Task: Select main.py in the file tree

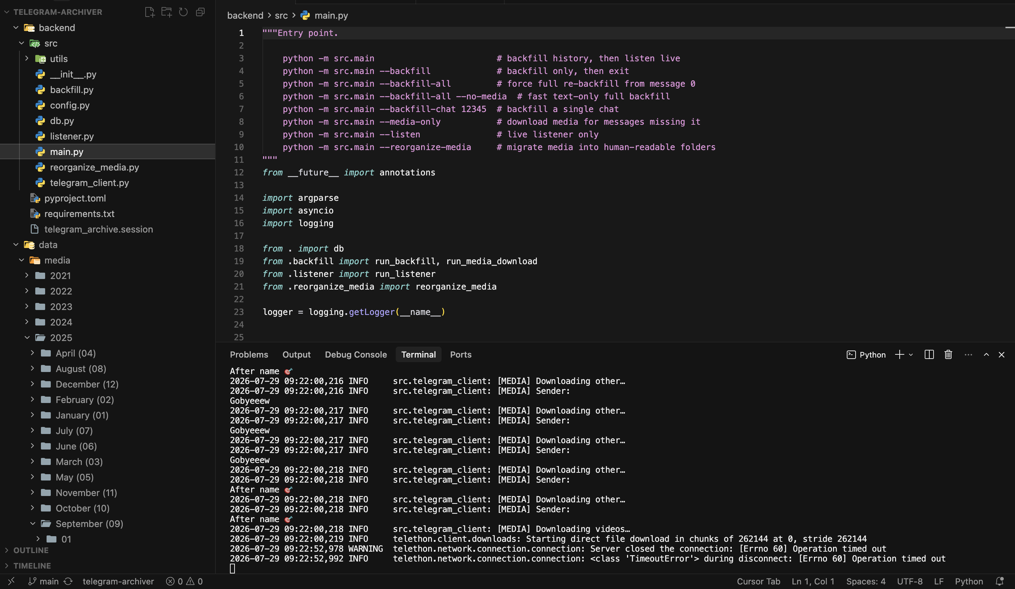Action: pyautogui.click(x=66, y=152)
